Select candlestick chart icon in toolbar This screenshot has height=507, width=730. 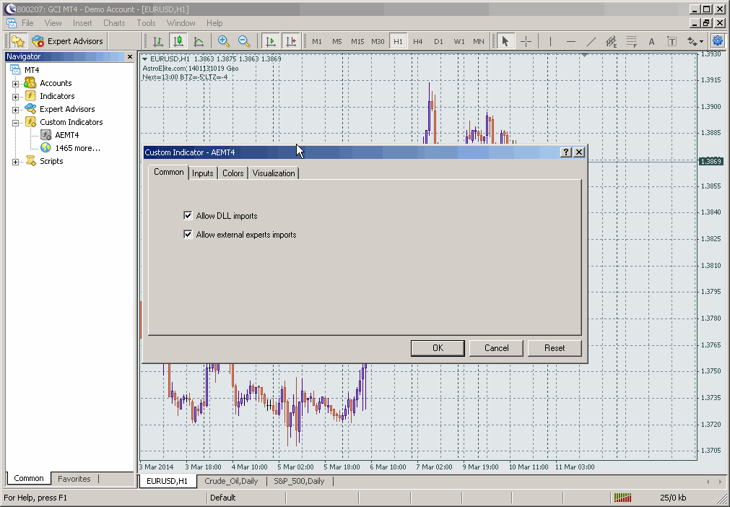[178, 41]
